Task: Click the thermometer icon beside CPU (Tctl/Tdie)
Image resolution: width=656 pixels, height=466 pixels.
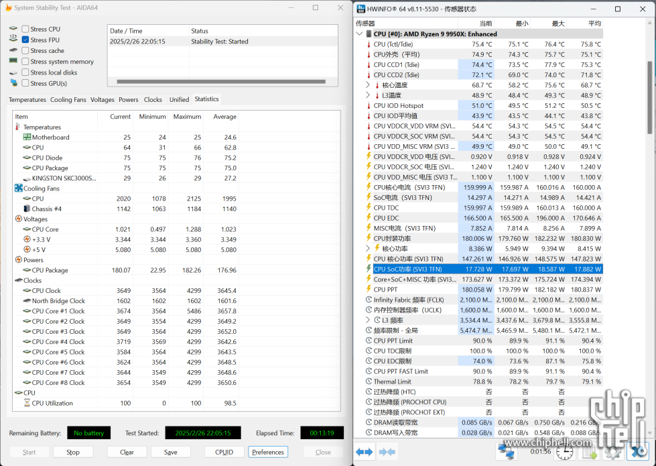Action: coord(369,44)
